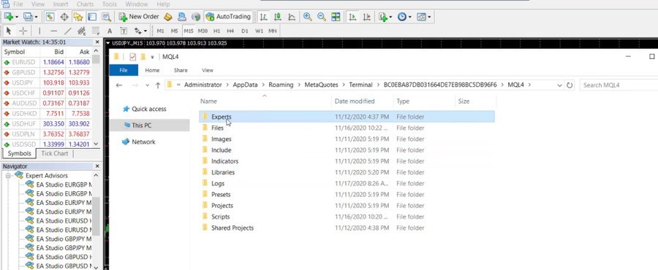
Task: Toggle the Terminal panel icon
Action: tap(92, 17)
